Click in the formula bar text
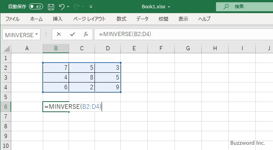Viewport: 273px width, 150px height. (x=125, y=34)
